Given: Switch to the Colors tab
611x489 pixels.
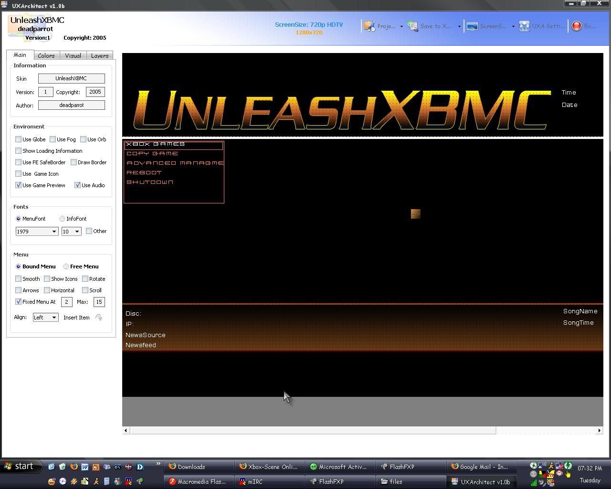Looking at the screenshot, I should (46, 55).
